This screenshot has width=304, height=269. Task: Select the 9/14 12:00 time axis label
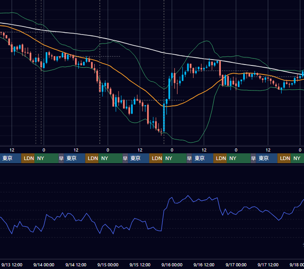pos(76,265)
